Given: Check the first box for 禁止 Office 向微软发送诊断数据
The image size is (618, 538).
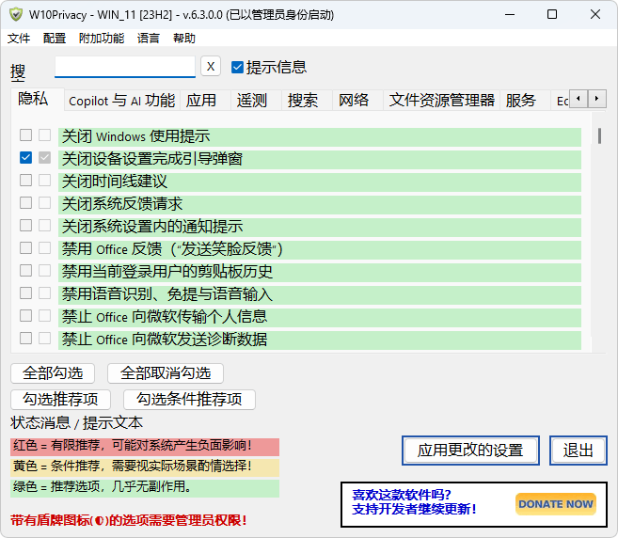Looking at the screenshot, I should (x=26, y=339).
